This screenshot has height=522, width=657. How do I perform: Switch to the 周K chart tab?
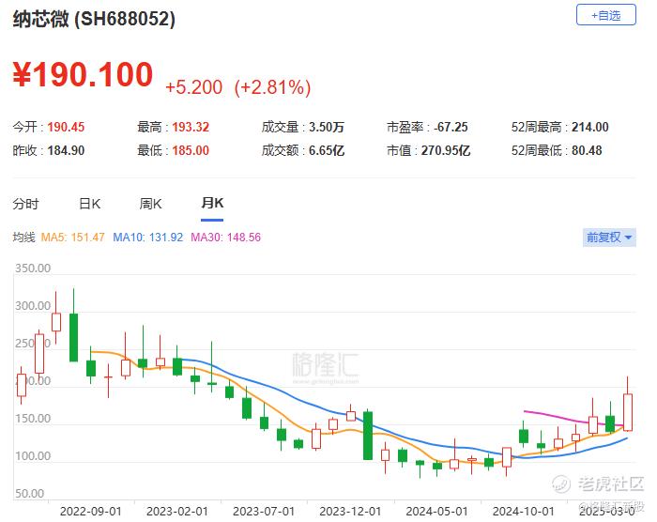[150, 204]
